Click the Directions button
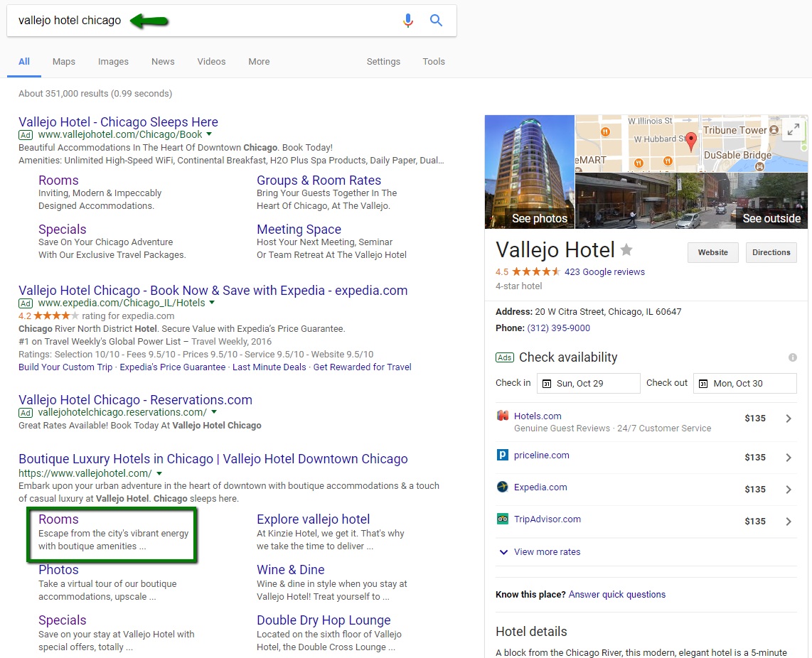 tap(771, 253)
